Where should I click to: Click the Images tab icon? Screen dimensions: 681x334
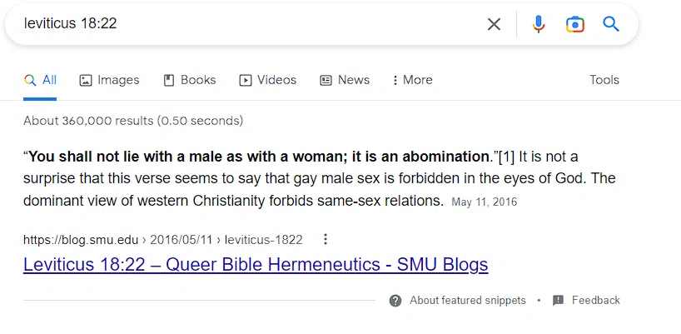[x=85, y=81]
